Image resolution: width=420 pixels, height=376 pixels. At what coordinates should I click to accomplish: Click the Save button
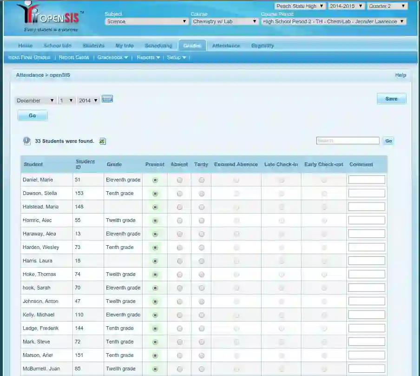click(391, 99)
